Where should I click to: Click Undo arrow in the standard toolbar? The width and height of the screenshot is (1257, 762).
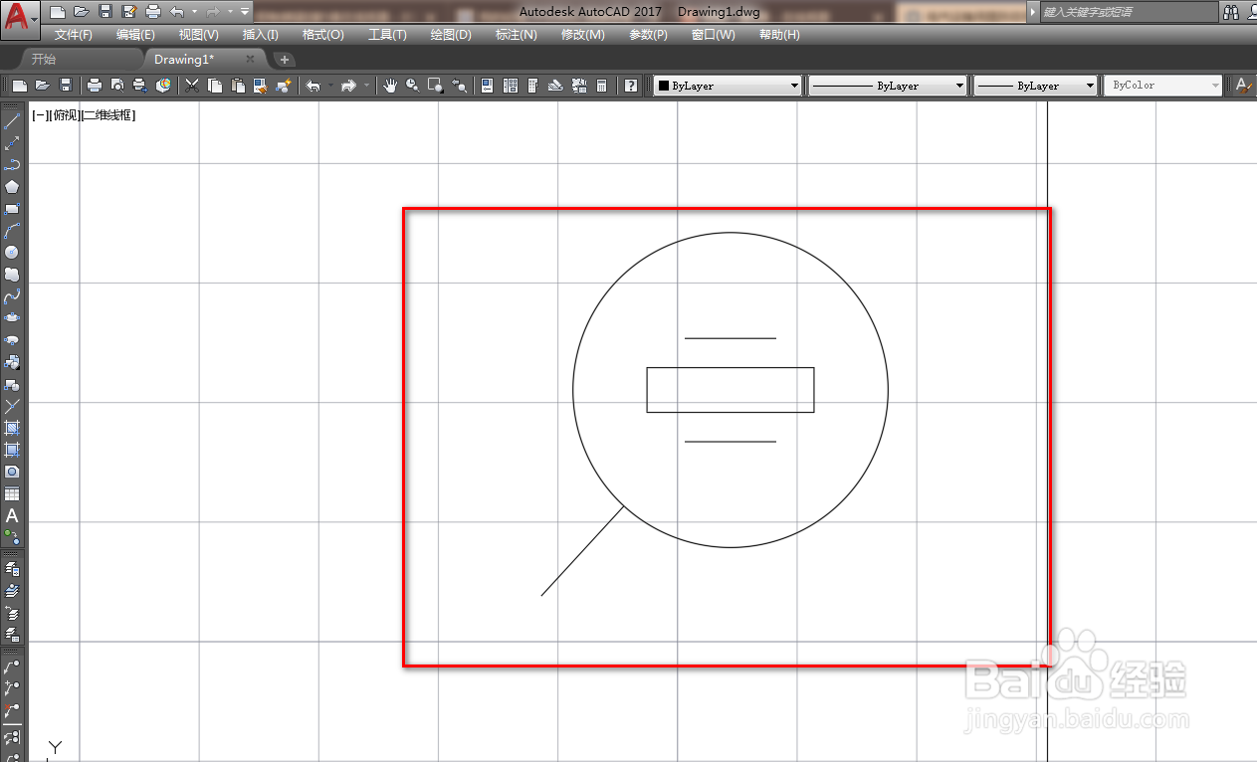tap(314, 86)
